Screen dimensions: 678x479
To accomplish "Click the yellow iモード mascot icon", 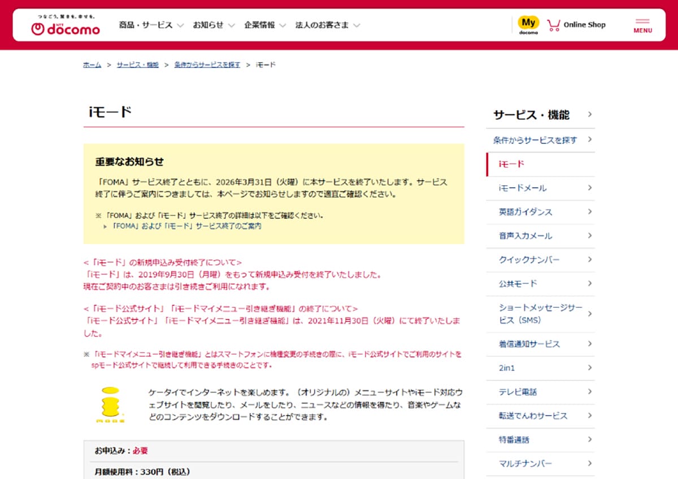I will [110, 406].
